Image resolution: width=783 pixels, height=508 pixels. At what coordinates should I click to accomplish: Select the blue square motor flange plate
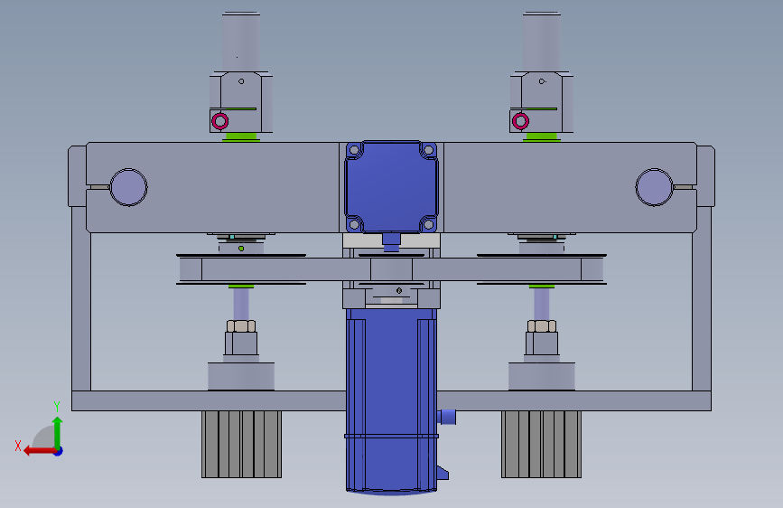coord(391,187)
